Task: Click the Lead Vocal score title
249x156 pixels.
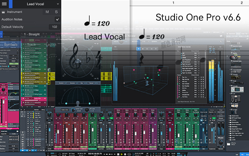Action: click(104, 37)
